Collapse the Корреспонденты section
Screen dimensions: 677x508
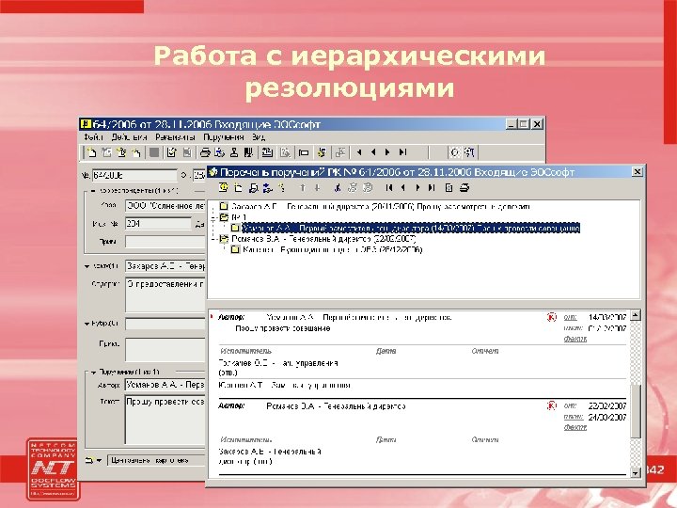click(92, 190)
